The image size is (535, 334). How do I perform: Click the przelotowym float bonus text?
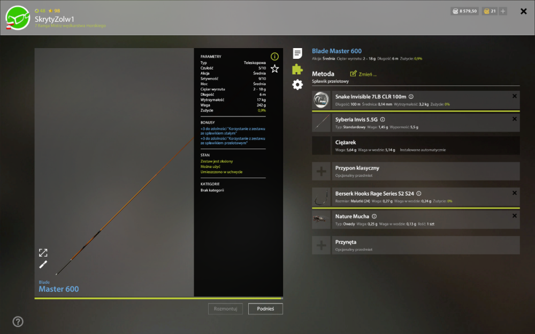pyautogui.click(x=233, y=141)
